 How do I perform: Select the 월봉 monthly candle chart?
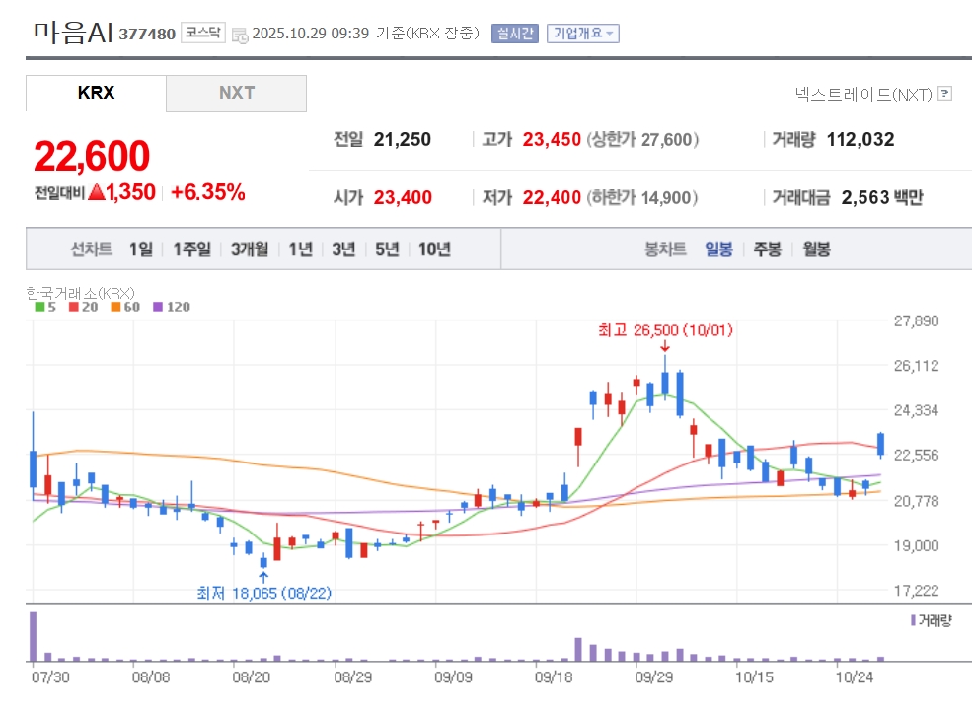pos(816,249)
